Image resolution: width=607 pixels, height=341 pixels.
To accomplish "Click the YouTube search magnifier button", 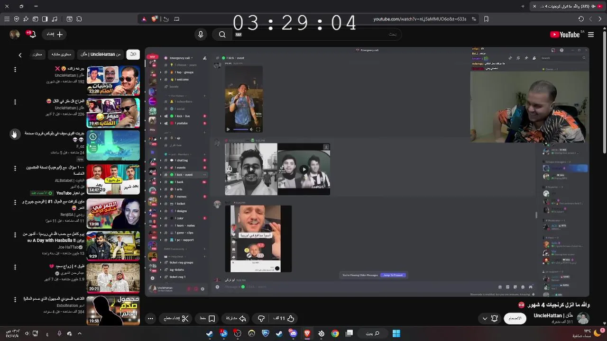I will 222,34.
